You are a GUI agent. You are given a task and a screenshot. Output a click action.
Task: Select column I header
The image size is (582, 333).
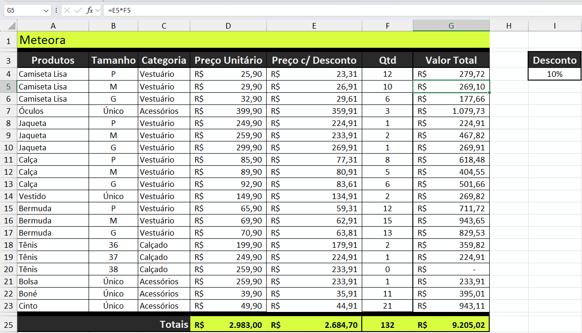555,26
